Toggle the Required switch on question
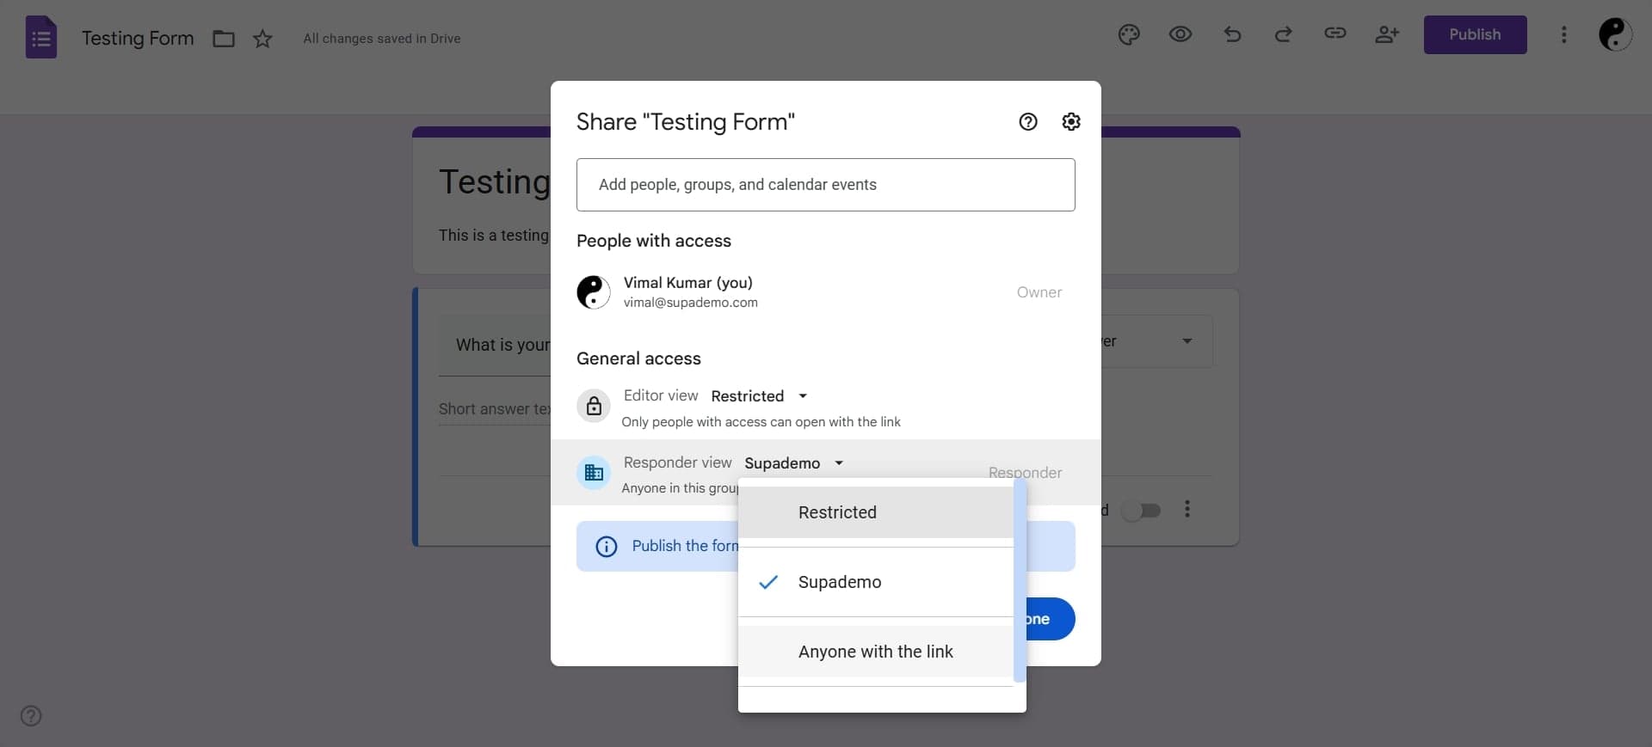 [1143, 511]
